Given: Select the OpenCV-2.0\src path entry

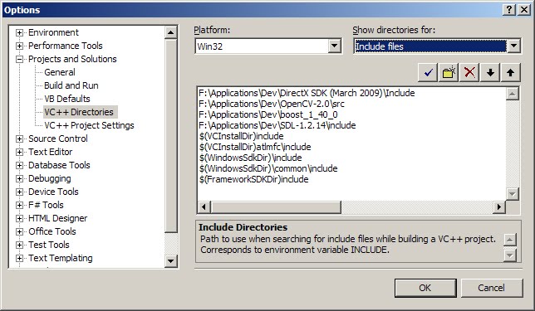Looking at the screenshot, I should tap(272, 104).
